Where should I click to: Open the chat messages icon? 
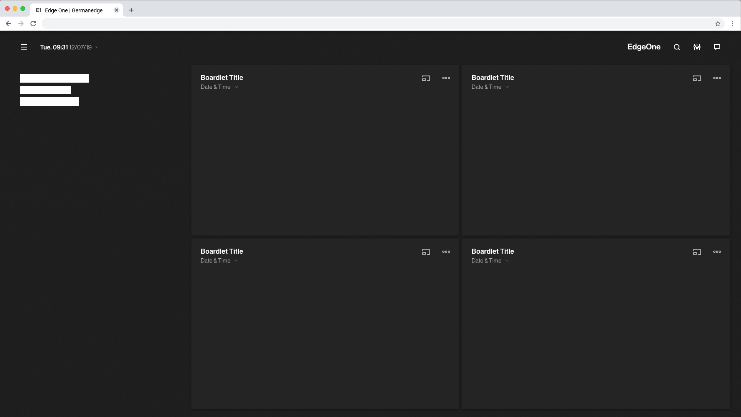coord(717,47)
